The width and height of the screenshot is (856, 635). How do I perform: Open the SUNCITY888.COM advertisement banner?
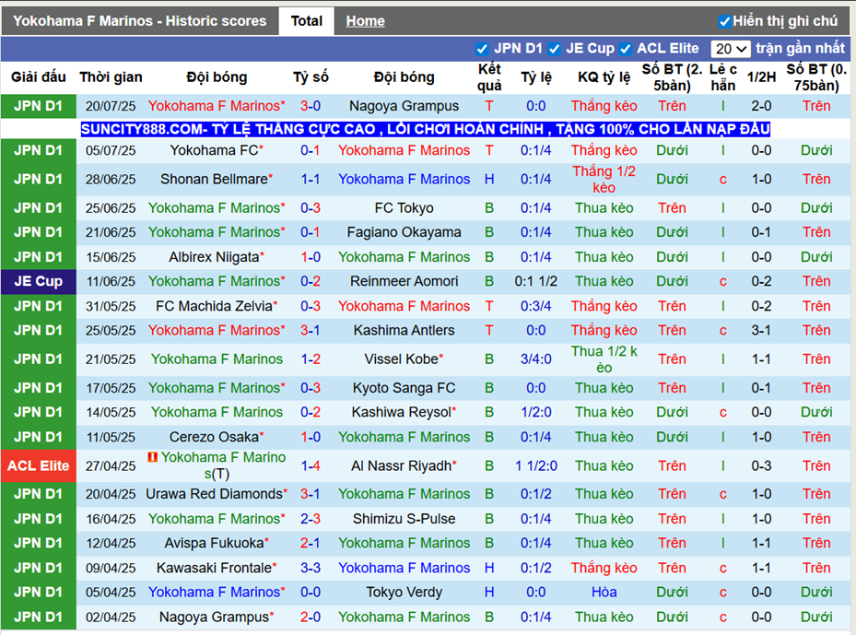coord(426,129)
